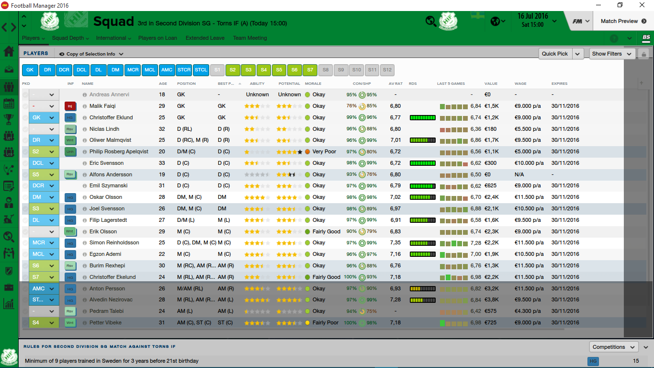Open the Squad icon in sidebar
The width and height of the screenshot is (654, 368).
[9, 87]
